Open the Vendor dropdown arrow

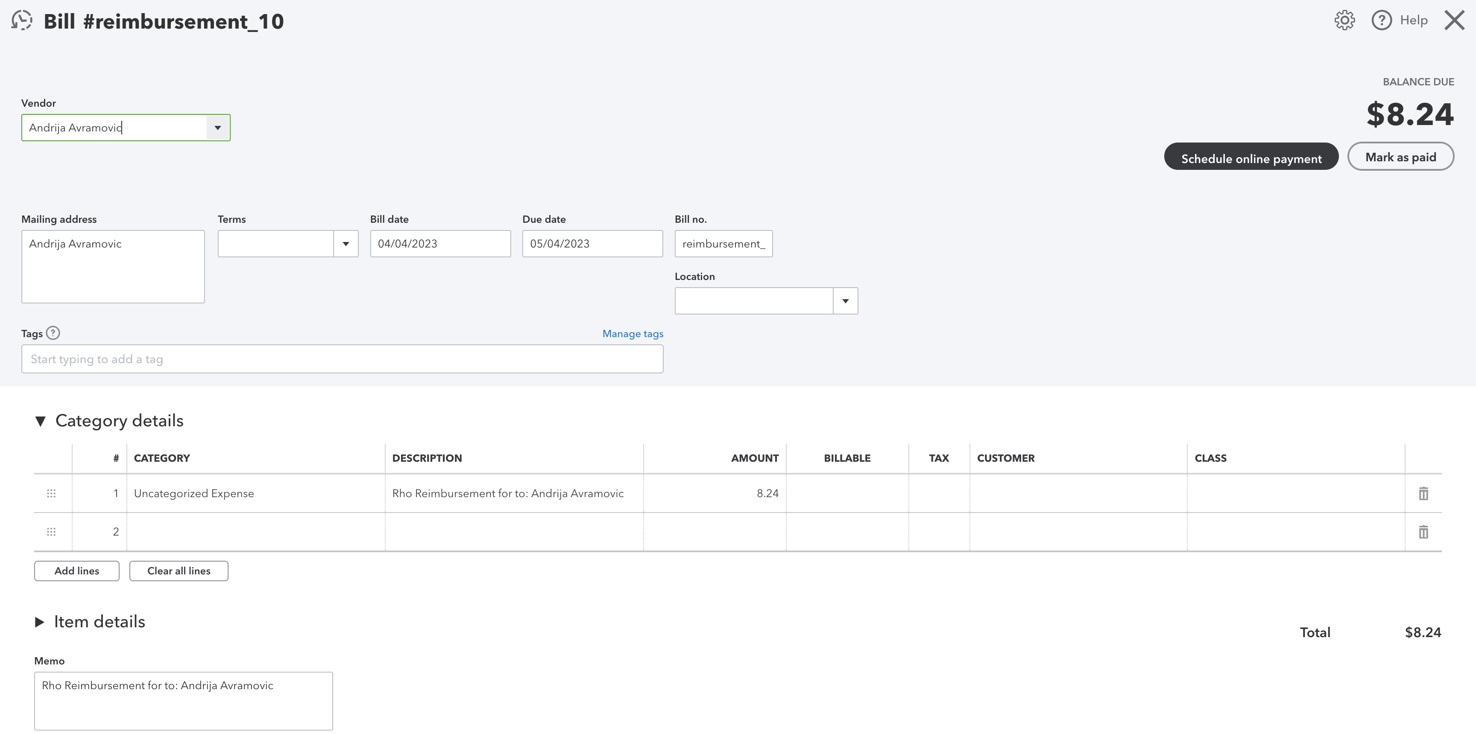[218, 128]
